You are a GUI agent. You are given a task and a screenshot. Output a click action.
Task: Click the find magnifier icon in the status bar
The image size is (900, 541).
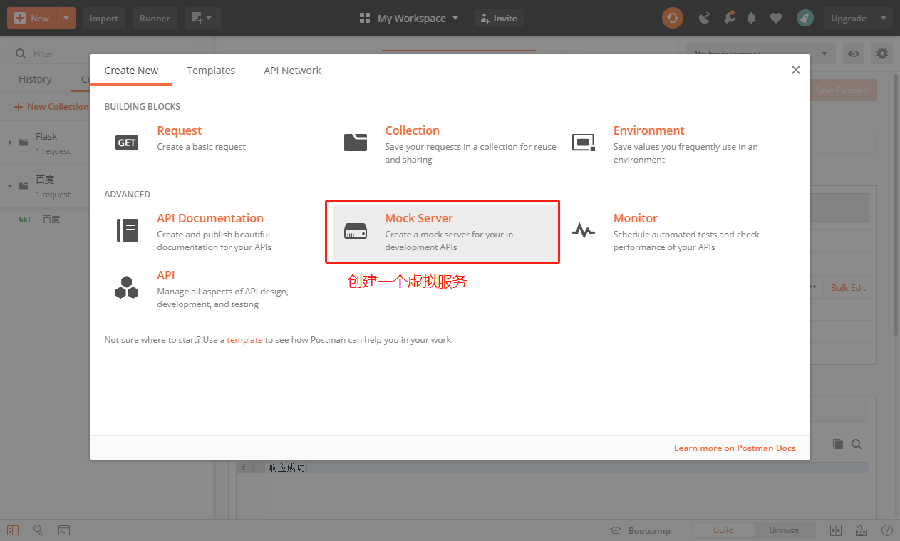[x=38, y=530]
